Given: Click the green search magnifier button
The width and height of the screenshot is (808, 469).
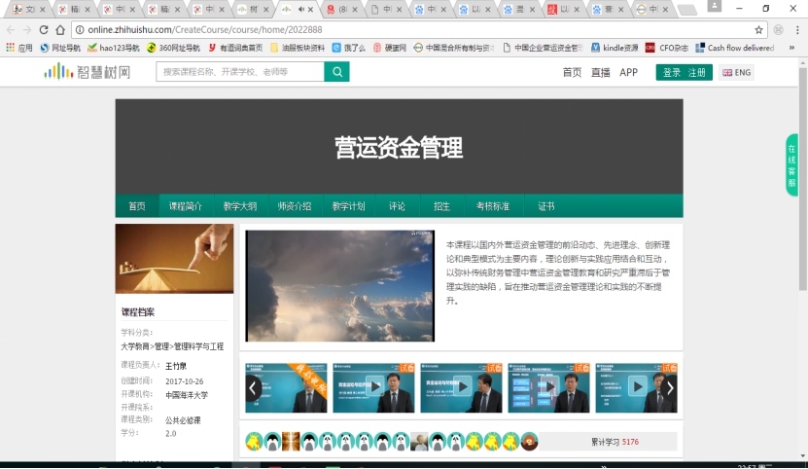Looking at the screenshot, I should point(336,72).
